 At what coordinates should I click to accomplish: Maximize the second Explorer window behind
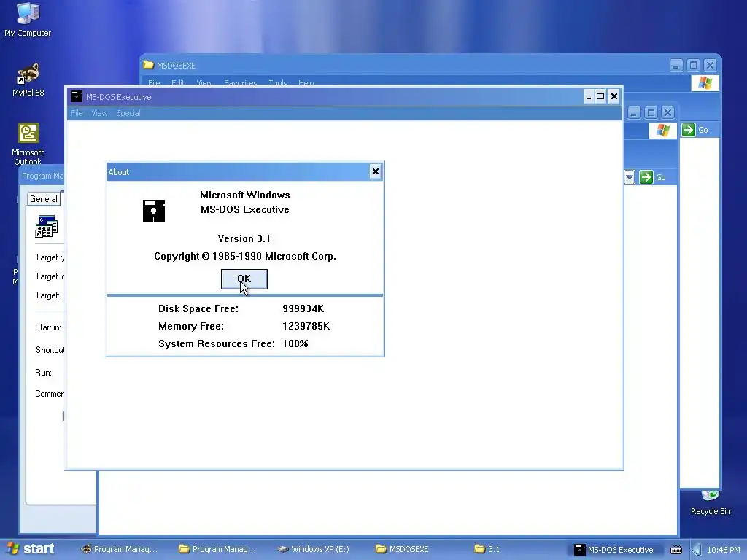coord(651,112)
